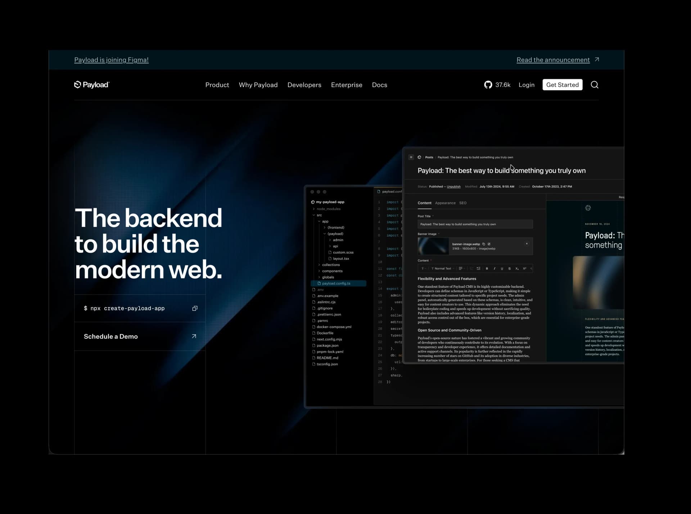This screenshot has height=514, width=691.
Task: Expand the node_modules folder
Action: coord(314,209)
